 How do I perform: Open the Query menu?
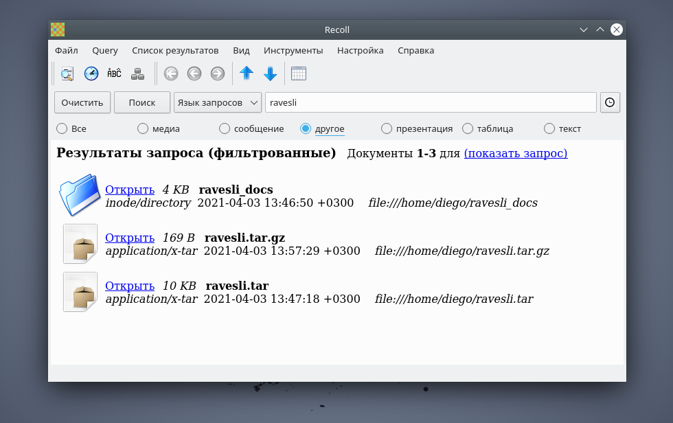(x=105, y=51)
